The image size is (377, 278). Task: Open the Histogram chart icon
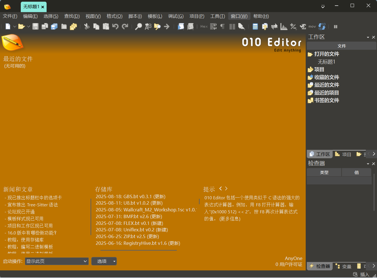click(x=284, y=26)
